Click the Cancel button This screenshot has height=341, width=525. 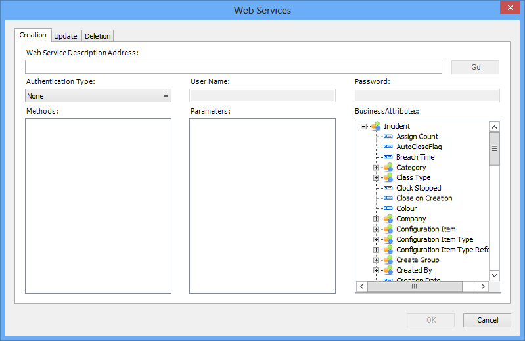pos(487,320)
